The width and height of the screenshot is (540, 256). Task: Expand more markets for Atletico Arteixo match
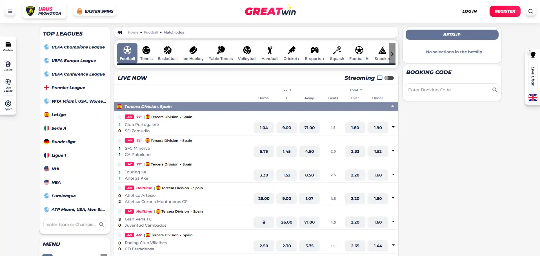pyautogui.click(x=393, y=198)
